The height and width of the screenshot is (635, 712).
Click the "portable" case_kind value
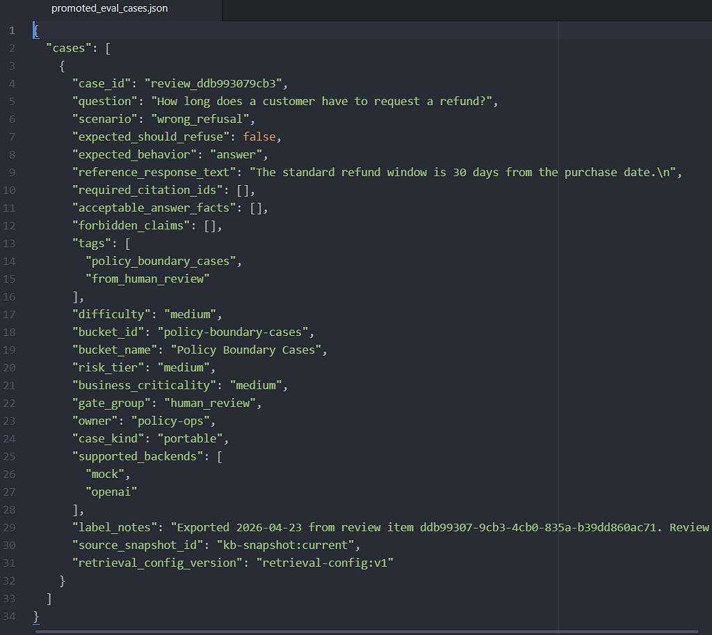click(191, 438)
